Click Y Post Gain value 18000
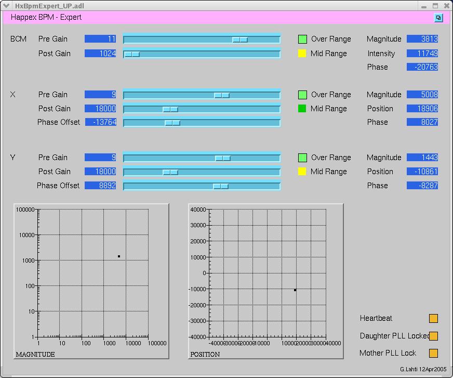 (100, 172)
